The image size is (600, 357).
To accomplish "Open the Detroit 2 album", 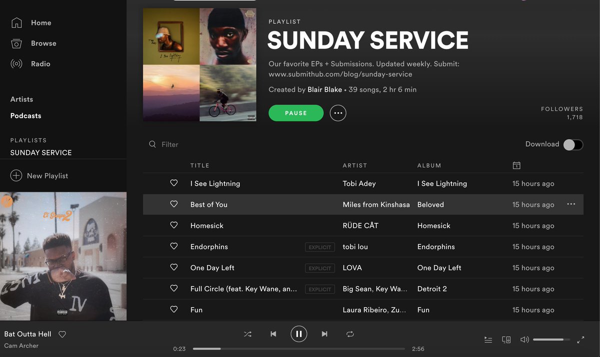I will (432, 289).
